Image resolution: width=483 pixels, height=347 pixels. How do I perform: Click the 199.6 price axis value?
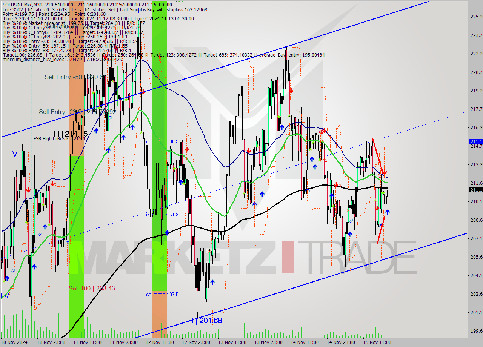coord(476,331)
